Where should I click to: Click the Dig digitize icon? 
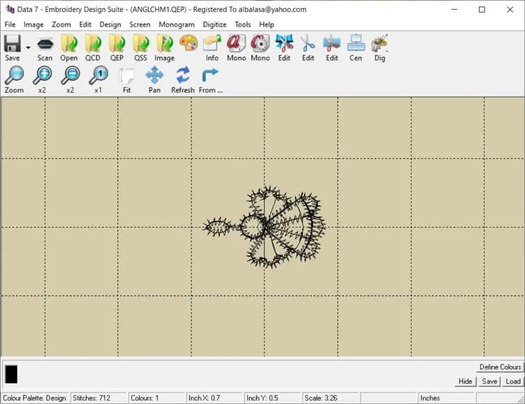[380, 44]
